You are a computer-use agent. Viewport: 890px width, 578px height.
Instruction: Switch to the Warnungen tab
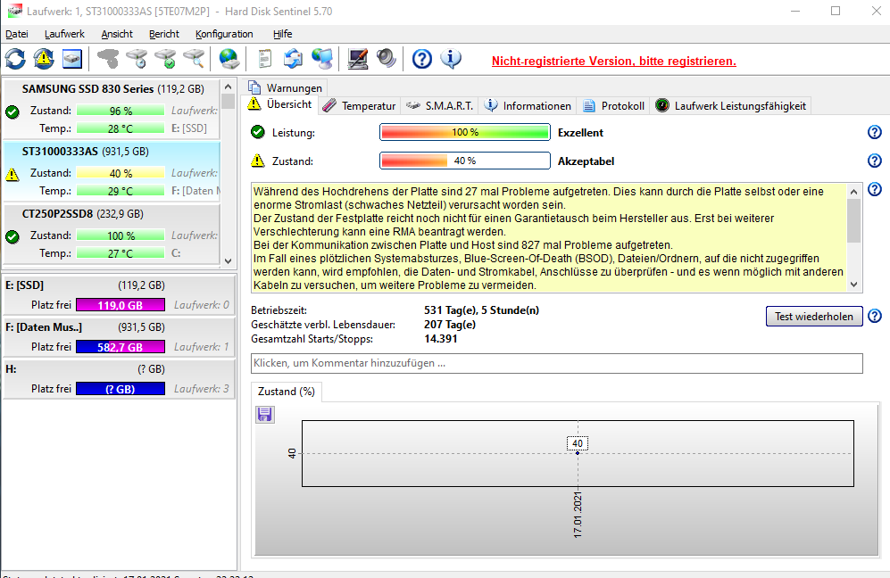tap(286, 87)
